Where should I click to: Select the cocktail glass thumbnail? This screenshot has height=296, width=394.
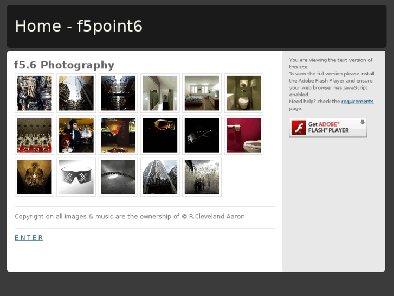(118, 135)
